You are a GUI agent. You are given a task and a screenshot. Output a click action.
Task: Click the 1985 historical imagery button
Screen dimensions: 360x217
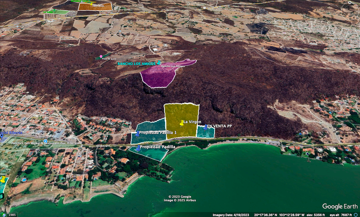(12, 215)
